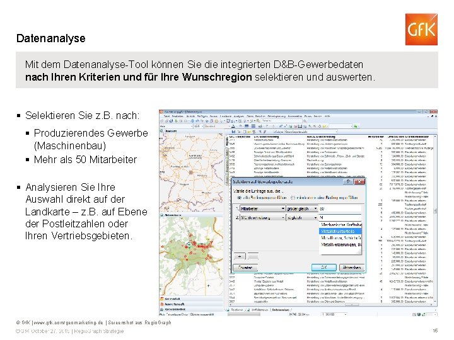
Task: Click the toolbar search text box
Action: [282, 121]
